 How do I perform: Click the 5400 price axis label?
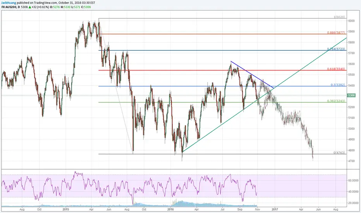pos(351,86)
